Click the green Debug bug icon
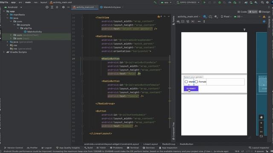Image resolution: width=273 pixels, height=153 pixels. coord(220,3)
